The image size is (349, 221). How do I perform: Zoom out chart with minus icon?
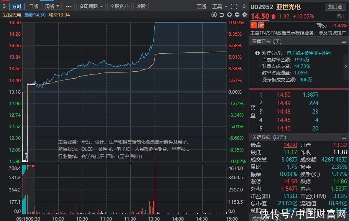pyautogui.click(x=236, y=15)
